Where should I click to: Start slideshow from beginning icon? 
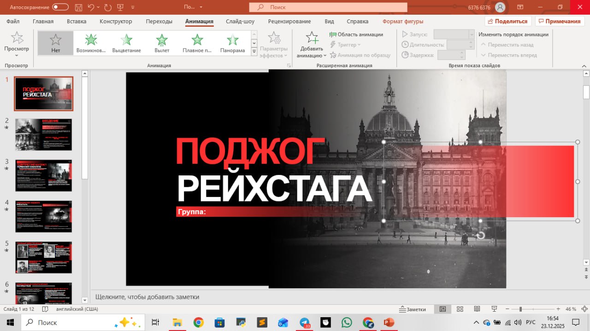point(121,7)
